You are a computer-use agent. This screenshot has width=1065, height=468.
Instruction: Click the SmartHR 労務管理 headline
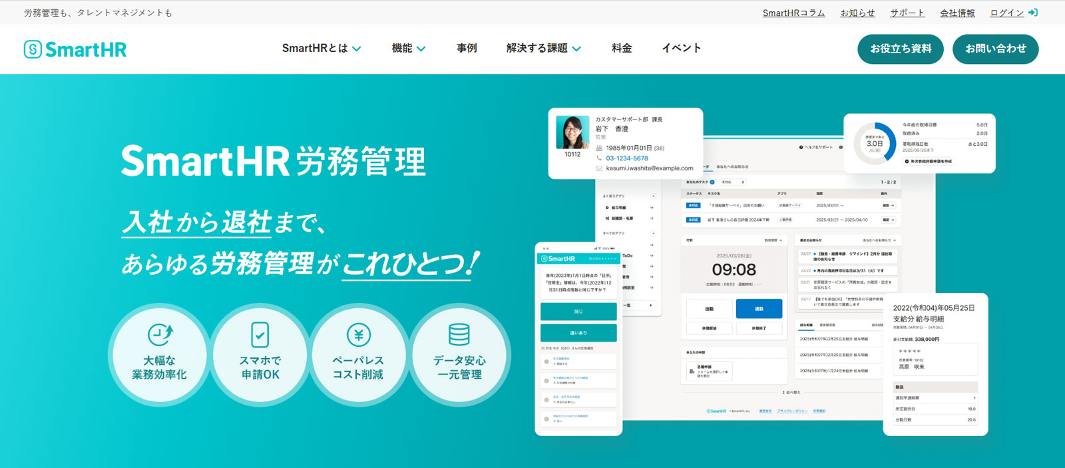click(x=273, y=161)
